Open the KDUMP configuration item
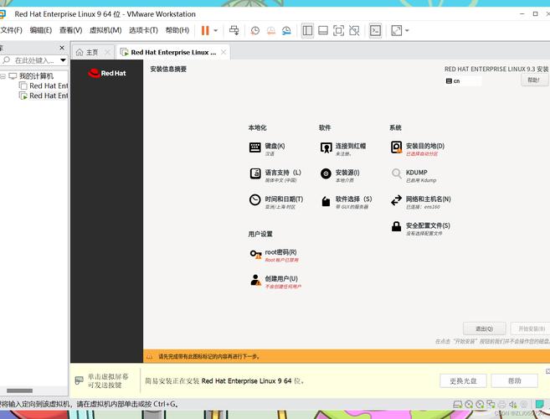550x419 pixels. 414,176
